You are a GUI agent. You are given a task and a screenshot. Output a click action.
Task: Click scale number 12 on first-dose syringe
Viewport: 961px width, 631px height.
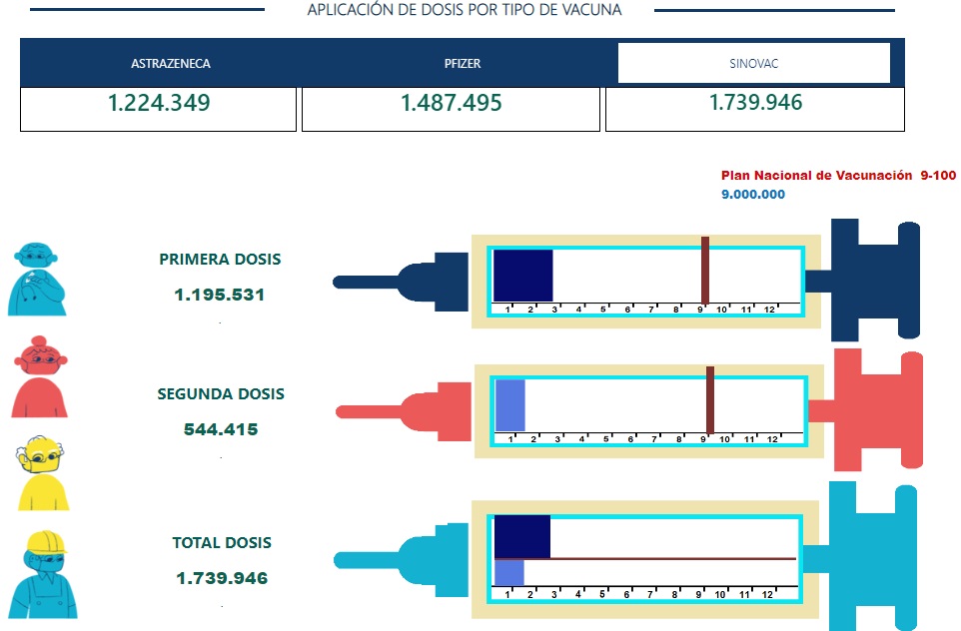(x=769, y=310)
